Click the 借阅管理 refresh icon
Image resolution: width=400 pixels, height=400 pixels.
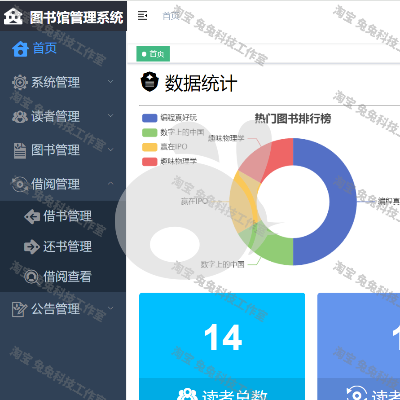coord(20,184)
